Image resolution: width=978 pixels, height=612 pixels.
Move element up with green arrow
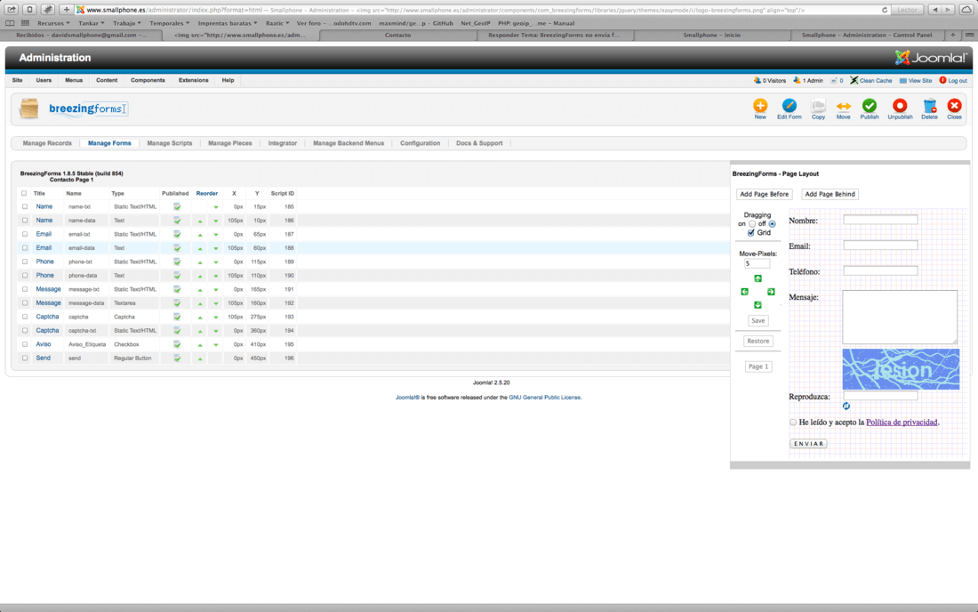[758, 278]
